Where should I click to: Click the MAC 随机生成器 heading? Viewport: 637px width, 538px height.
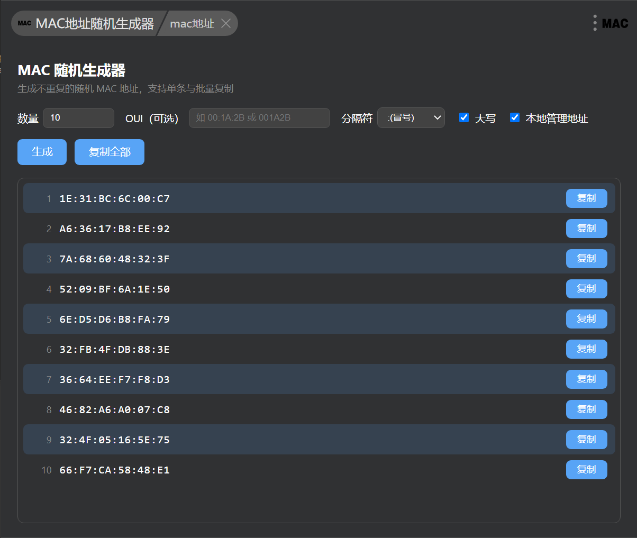pos(71,70)
